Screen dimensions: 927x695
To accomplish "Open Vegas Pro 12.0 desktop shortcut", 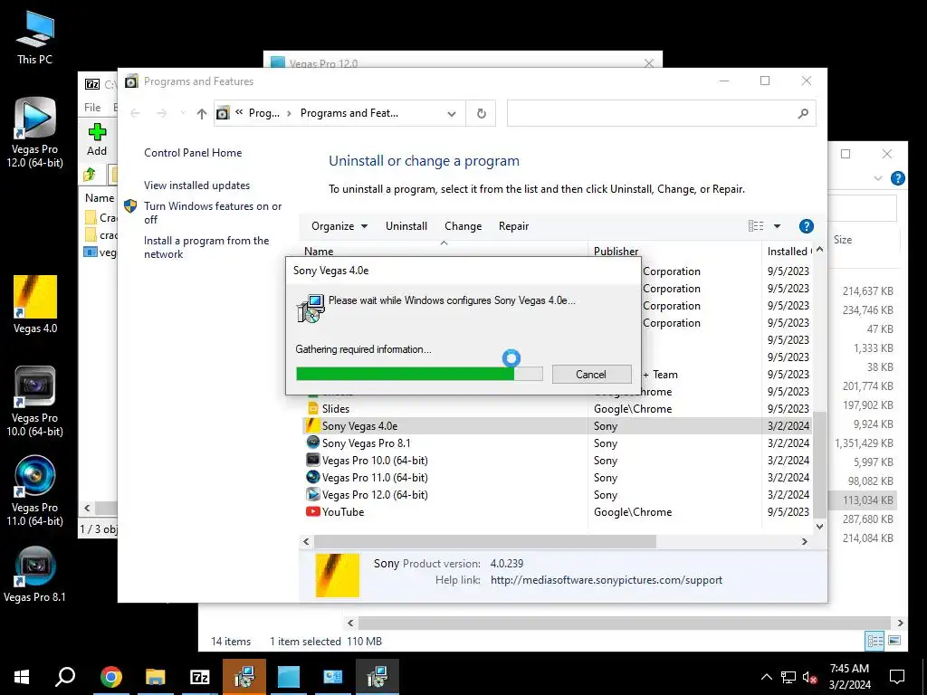I will 35,132.
